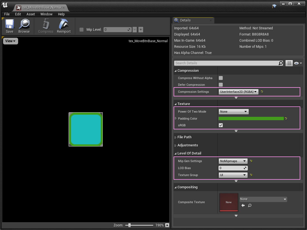307x230 pixels.
Task: Expand the Adjustments section
Action: click(176, 145)
